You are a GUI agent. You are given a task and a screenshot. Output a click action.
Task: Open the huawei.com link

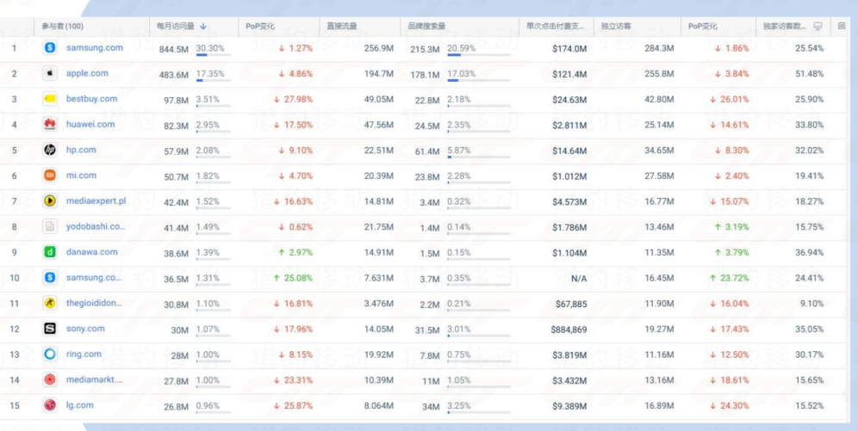(90, 124)
